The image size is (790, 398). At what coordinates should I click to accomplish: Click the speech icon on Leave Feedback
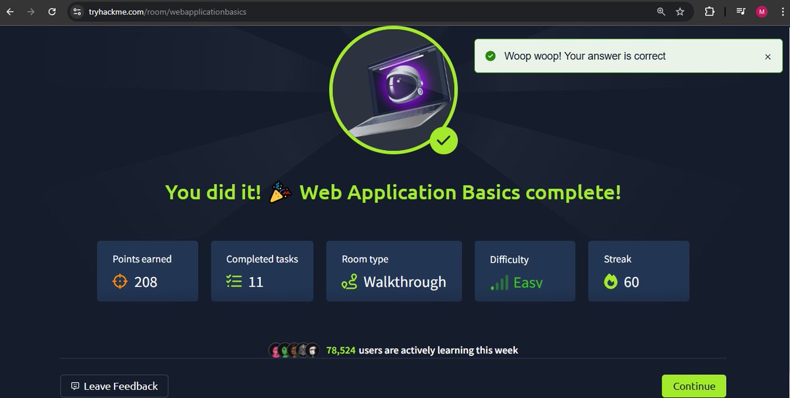[x=75, y=386]
